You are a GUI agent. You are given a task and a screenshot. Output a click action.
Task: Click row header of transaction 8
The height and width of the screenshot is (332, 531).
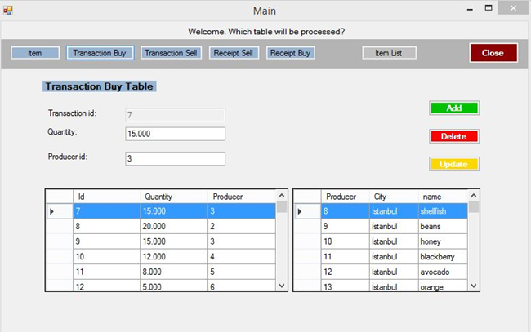pyautogui.click(x=60, y=226)
